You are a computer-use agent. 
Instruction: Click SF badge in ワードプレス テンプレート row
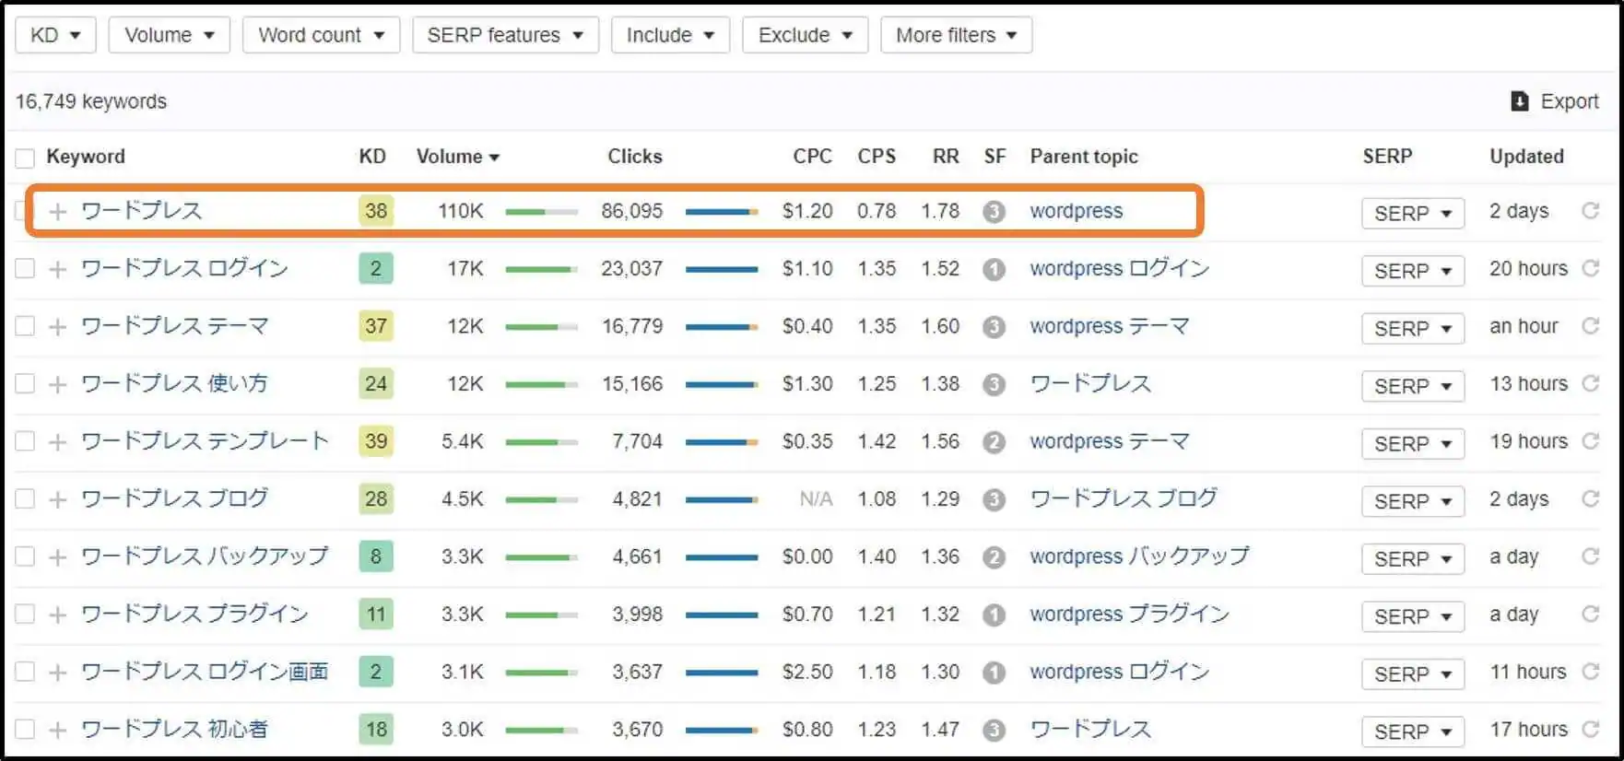[994, 442]
